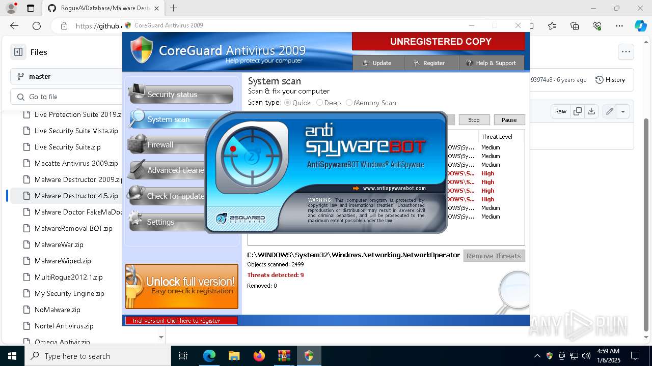Click Windows Start button

(x=12, y=356)
